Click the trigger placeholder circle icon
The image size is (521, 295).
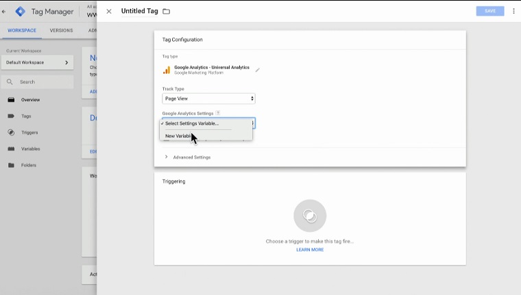[310, 216]
